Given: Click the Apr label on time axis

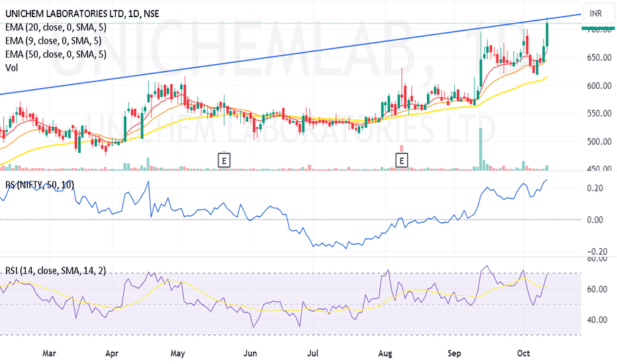Looking at the screenshot, I should point(112,353).
